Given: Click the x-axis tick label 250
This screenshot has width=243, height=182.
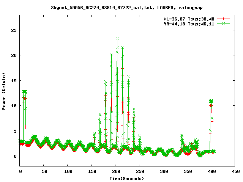Looking at the screenshot, I should tap(140, 171).
